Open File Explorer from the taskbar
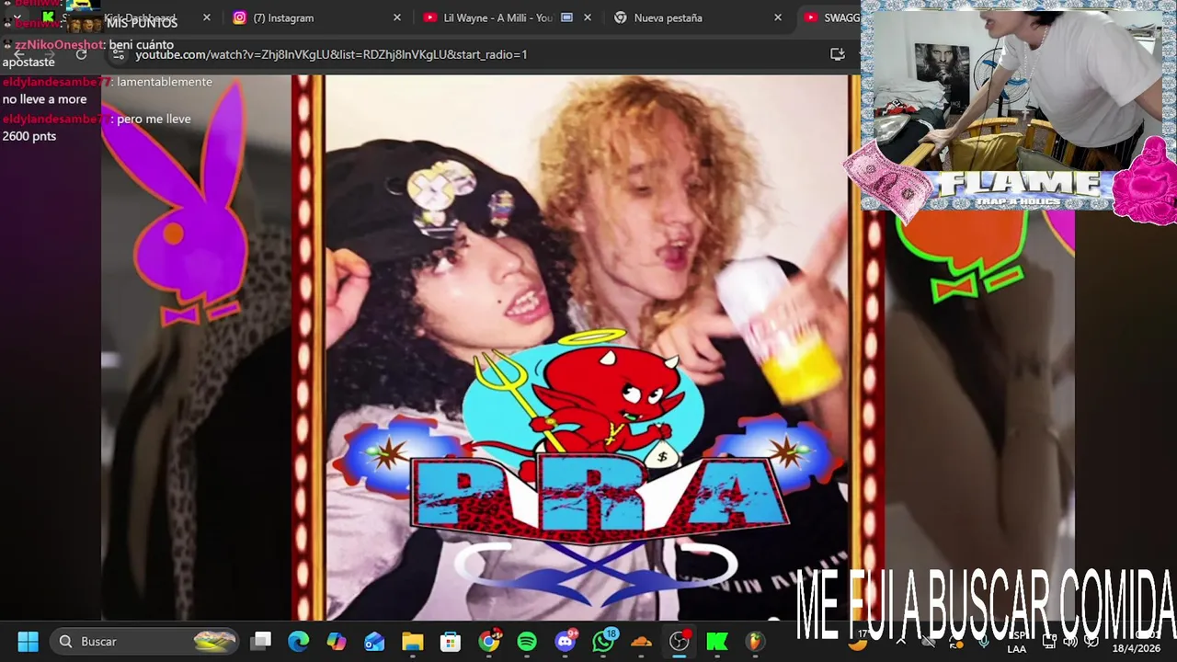The image size is (1177, 662). tap(412, 641)
